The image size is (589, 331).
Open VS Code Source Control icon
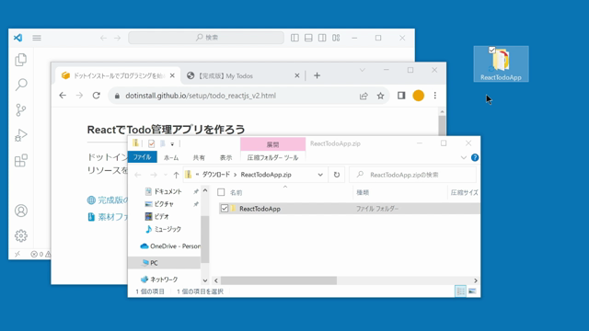coord(21,110)
